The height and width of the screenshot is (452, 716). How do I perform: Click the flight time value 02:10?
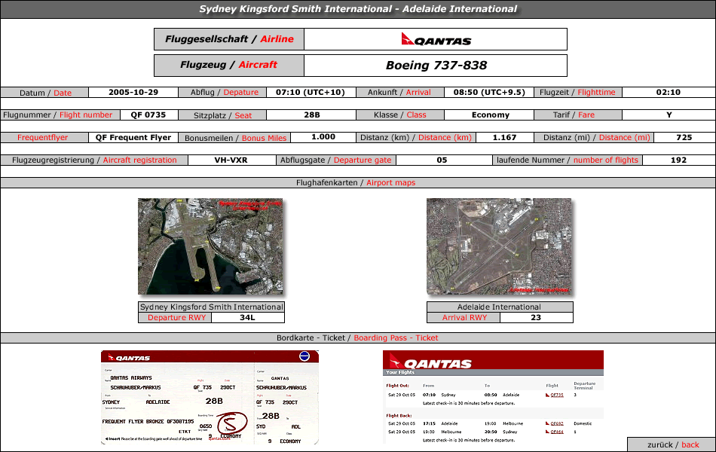point(668,92)
